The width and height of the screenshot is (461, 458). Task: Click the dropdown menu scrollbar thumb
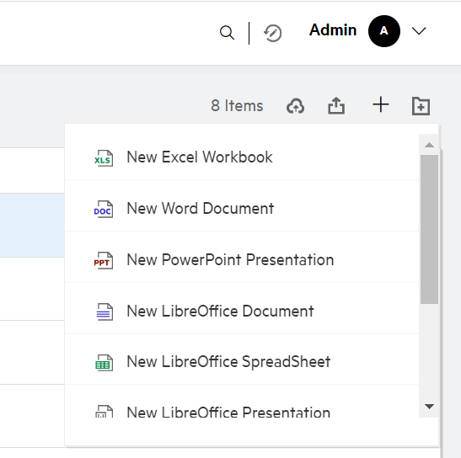click(x=429, y=230)
